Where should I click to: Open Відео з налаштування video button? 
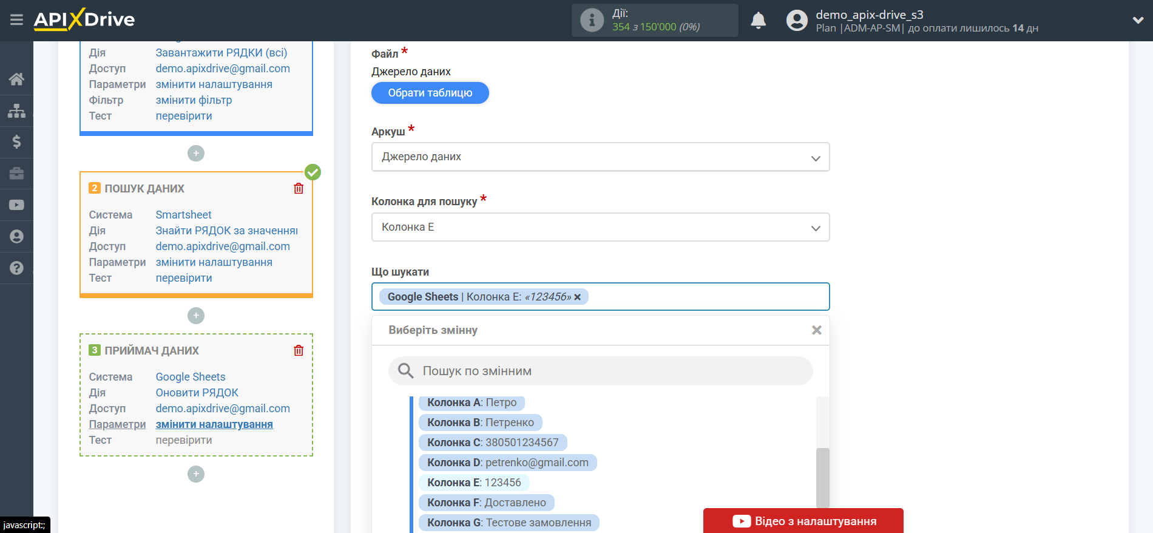coord(803,521)
